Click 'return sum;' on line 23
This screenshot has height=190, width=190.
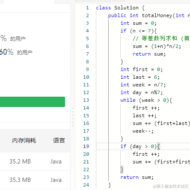coord(137,177)
